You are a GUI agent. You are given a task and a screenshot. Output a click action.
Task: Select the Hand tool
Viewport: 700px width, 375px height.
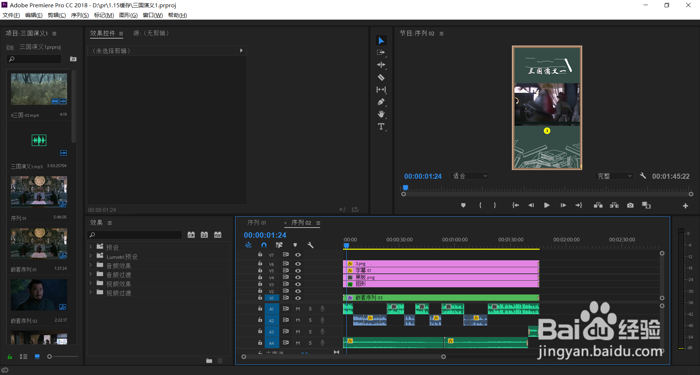point(381,114)
